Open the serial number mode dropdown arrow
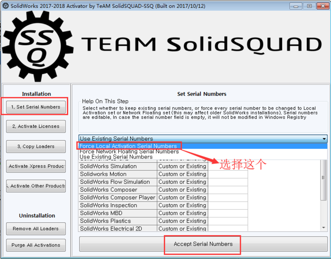 [324, 139]
